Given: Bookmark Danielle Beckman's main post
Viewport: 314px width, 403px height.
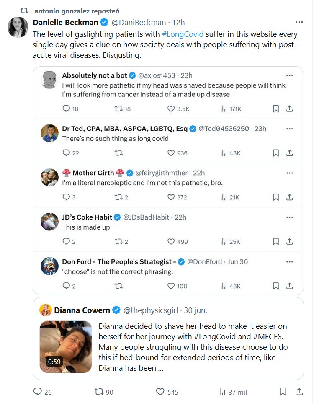Looking at the screenshot, I should pyautogui.click(x=283, y=392).
